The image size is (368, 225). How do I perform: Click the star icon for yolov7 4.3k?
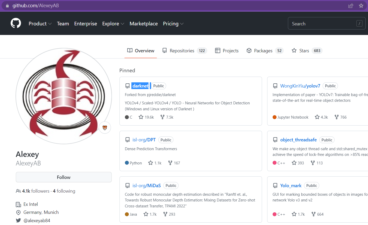pyautogui.click(x=317, y=117)
